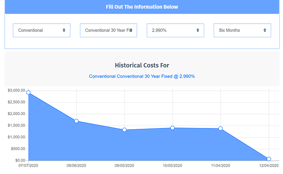Screen dimensions: 283x174
Task: Click the 09/05/2020 x-axis date label
Action: click(x=124, y=165)
